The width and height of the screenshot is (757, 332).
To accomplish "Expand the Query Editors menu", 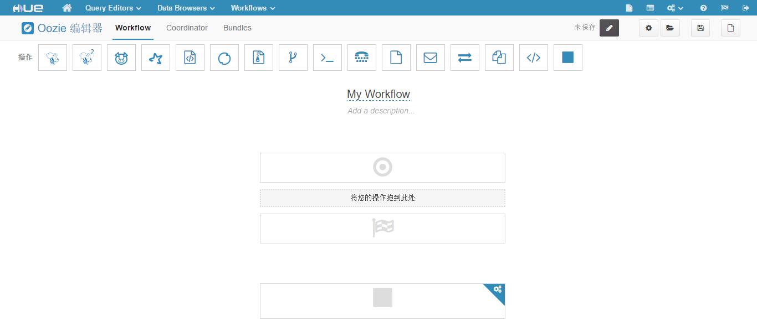I will click(x=113, y=8).
